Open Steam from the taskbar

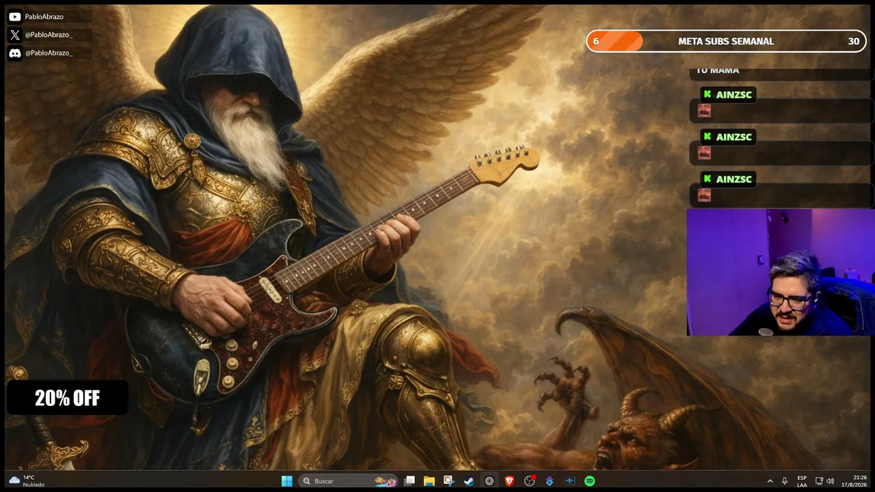click(x=469, y=481)
